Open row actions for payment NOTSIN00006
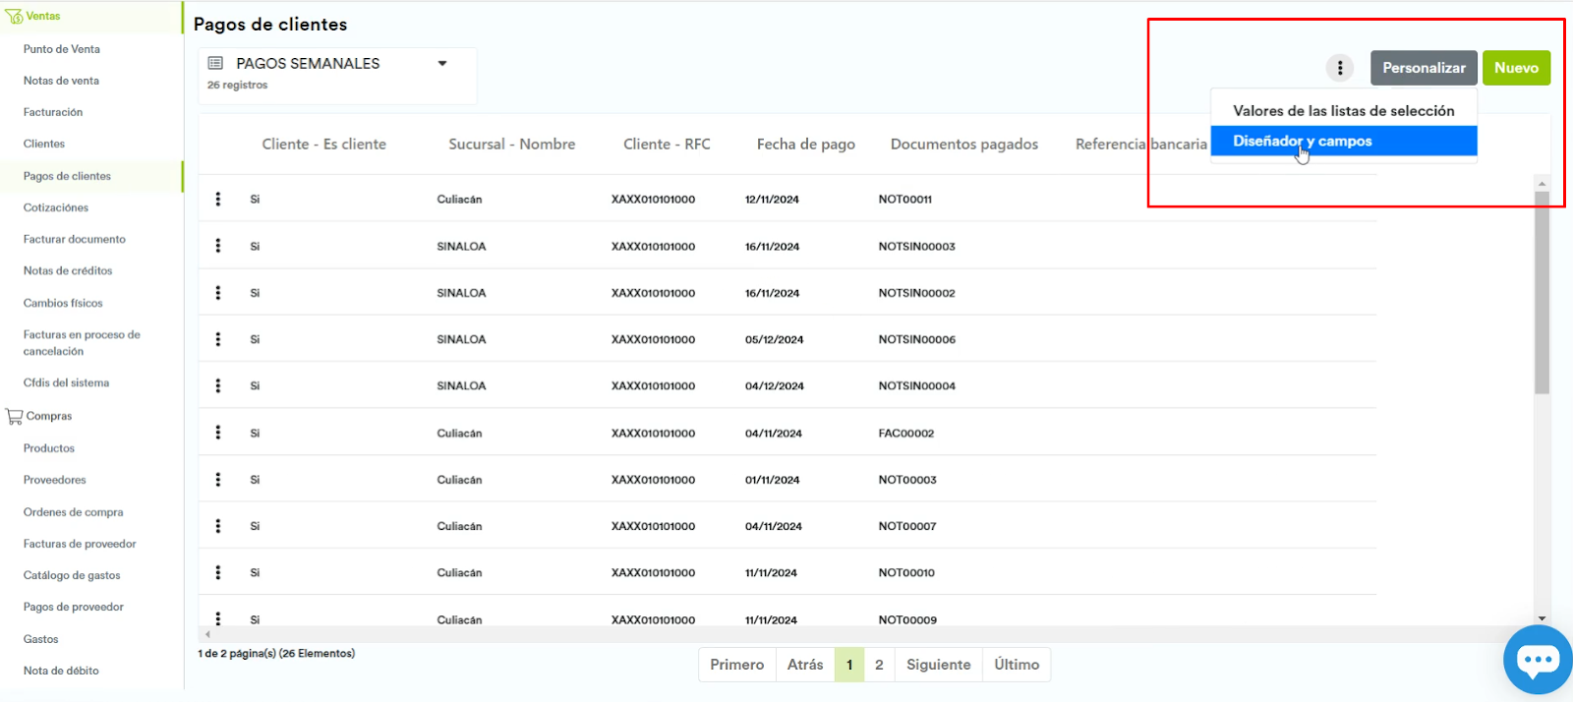 pyautogui.click(x=218, y=339)
